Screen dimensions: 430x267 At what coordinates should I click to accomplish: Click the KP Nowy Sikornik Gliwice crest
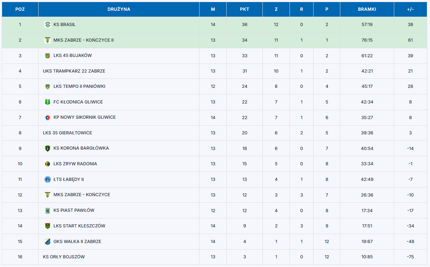(48, 117)
